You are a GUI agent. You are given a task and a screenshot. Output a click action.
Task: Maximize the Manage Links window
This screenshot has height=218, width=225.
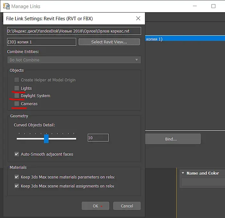(213, 6)
